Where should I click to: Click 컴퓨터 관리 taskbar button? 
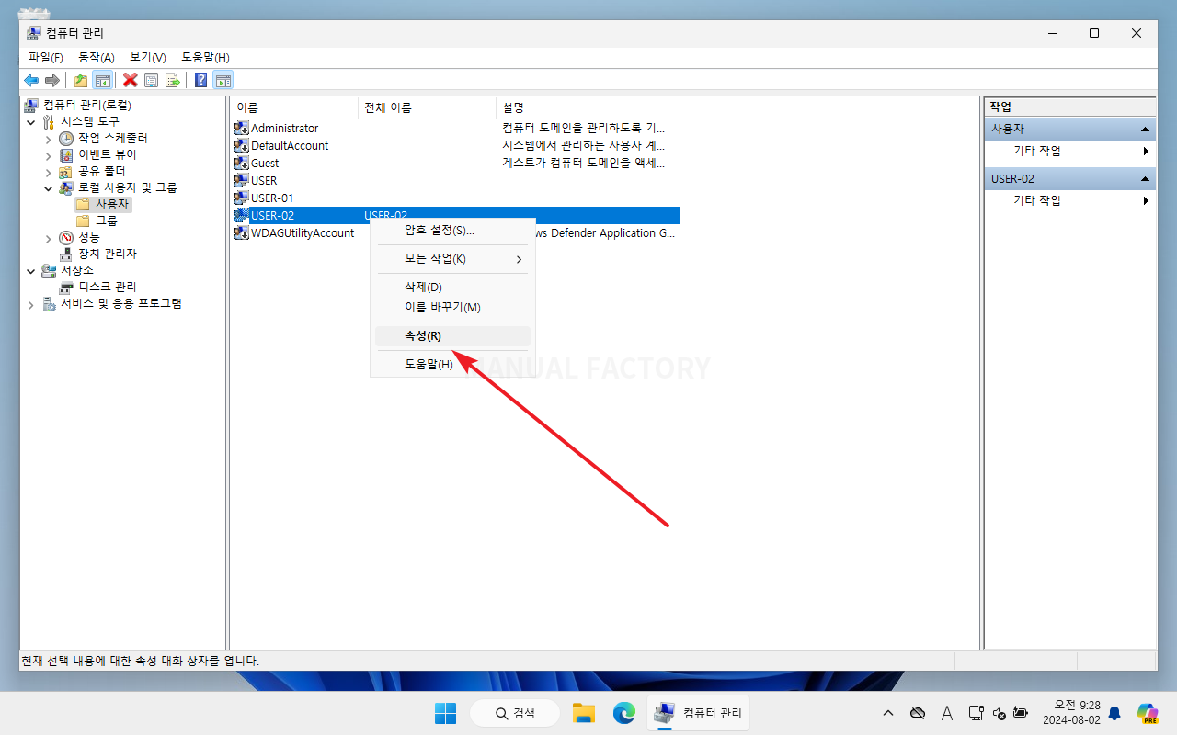click(x=700, y=713)
